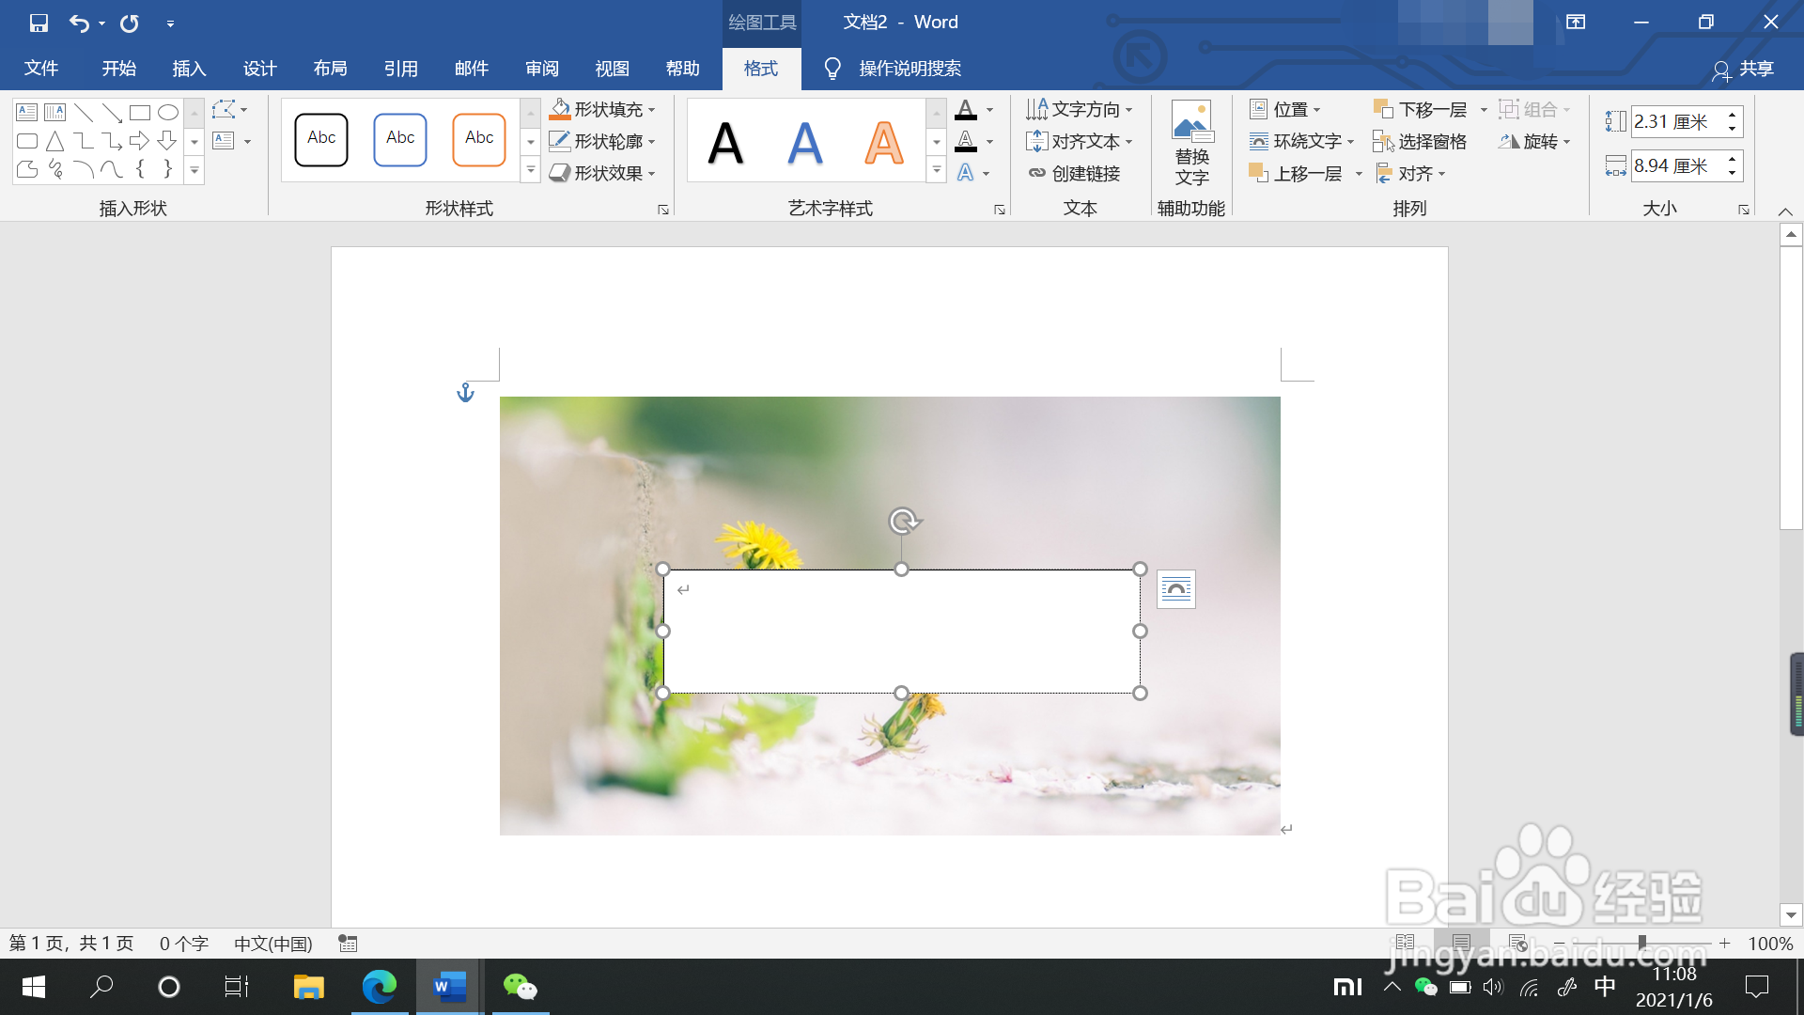The width and height of the screenshot is (1804, 1015).
Task: Open the Selection Pane (选择窗格)
Action: [x=1421, y=141]
